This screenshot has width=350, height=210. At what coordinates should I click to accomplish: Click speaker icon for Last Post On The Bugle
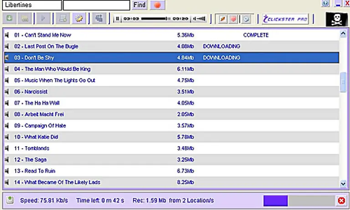coord(7,46)
